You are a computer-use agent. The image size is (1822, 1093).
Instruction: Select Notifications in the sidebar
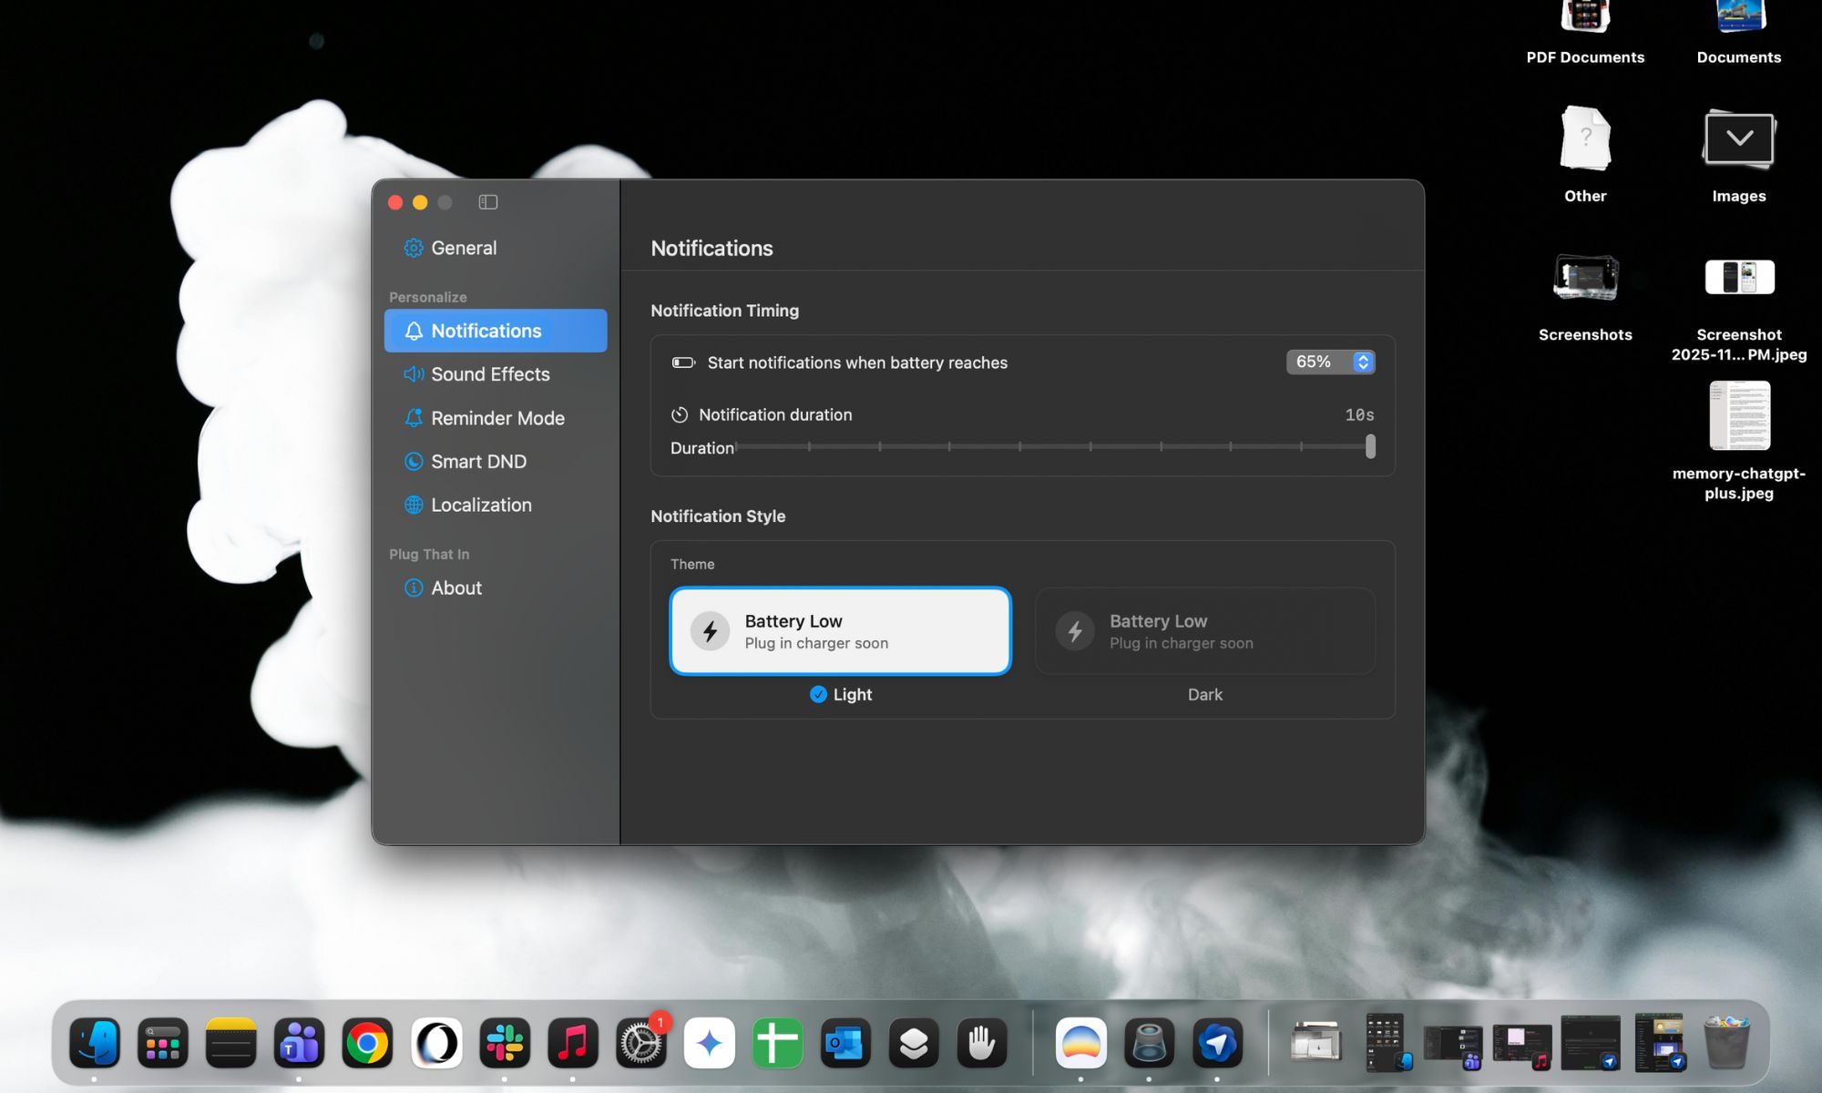tap(496, 331)
